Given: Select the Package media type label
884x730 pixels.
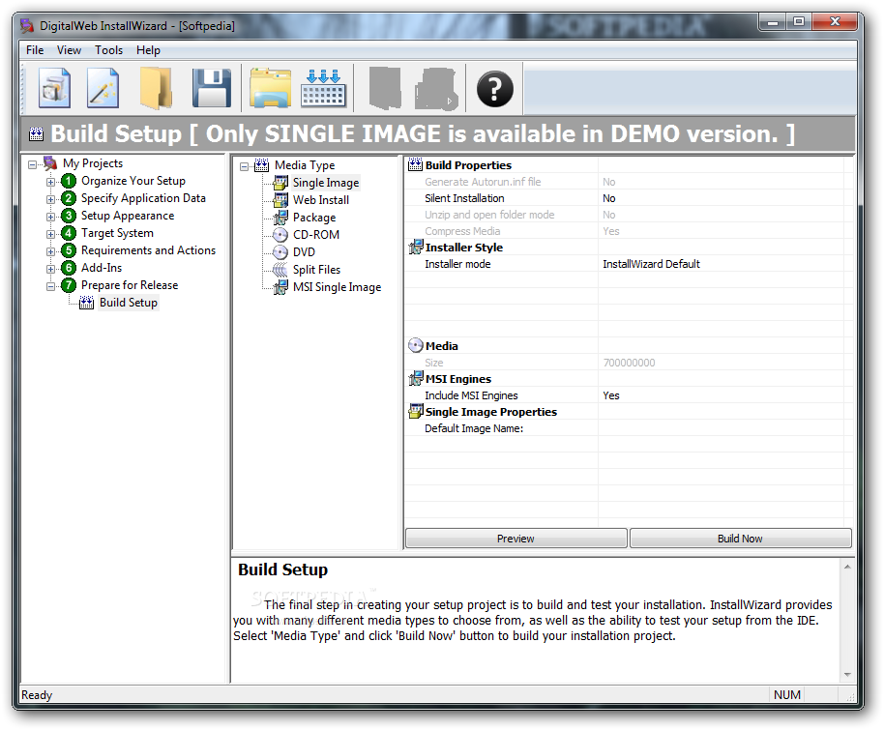Looking at the screenshot, I should [314, 218].
